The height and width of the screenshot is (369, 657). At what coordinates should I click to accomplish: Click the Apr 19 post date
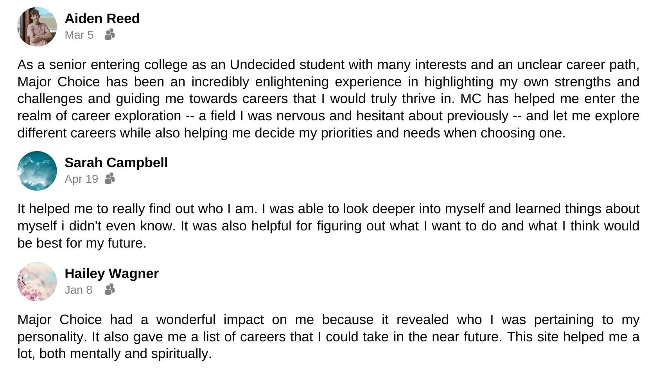tap(81, 179)
